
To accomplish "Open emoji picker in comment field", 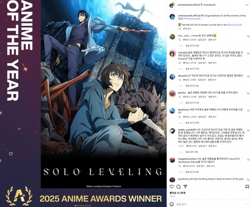I will [x=171, y=204].
